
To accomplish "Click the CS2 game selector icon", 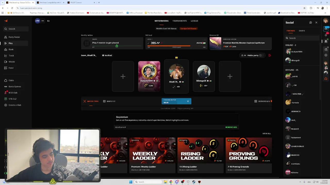I will coord(38,21).
